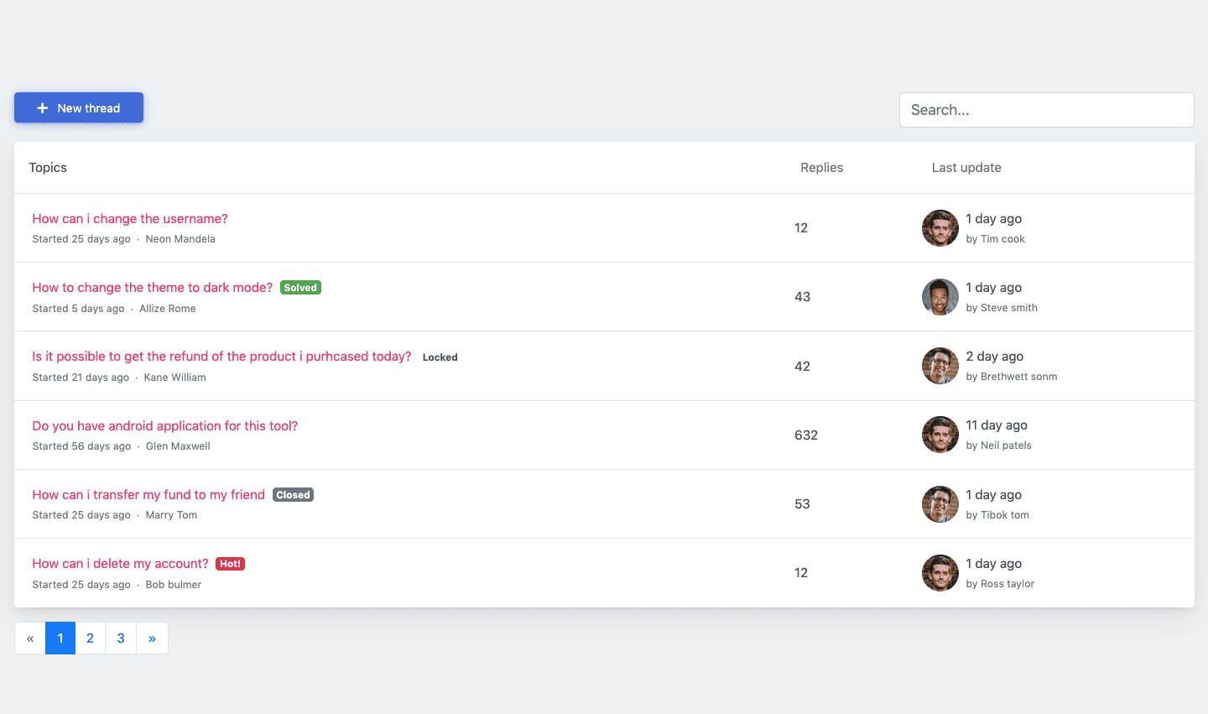Click the red Hot! badge
1208x714 pixels.
[x=230, y=563]
